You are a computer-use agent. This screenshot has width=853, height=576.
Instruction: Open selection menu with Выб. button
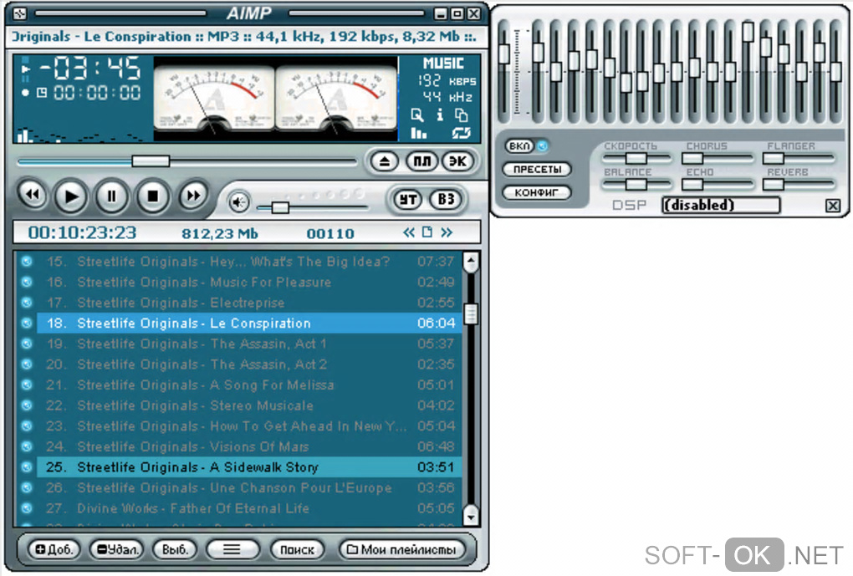tap(174, 550)
